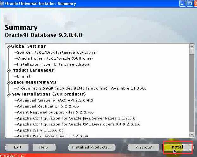Minimize the Oracle Universal Installer window
197x157 pixels.
tap(182, 3)
